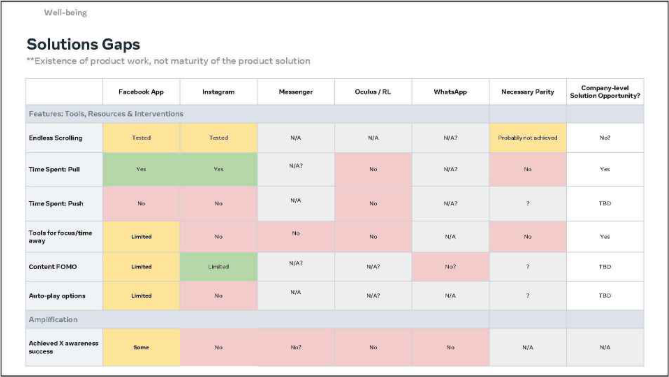Select "No" under WhatsApp for Achieved X awareness
The height and width of the screenshot is (377, 669).
coord(450,348)
